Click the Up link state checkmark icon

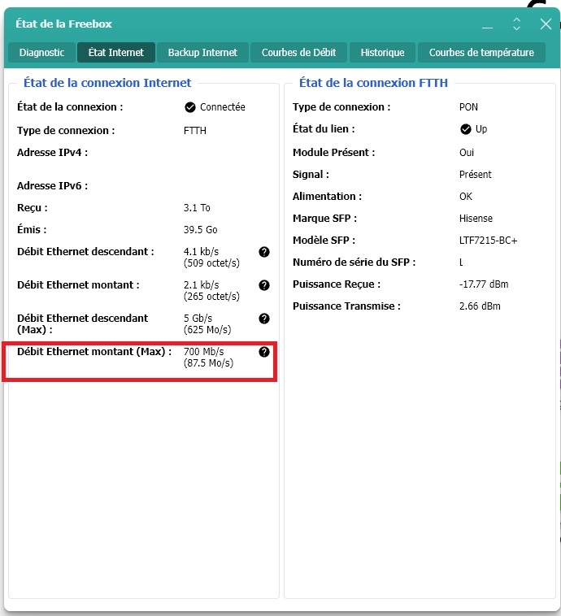pyautogui.click(x=466, y=129)
